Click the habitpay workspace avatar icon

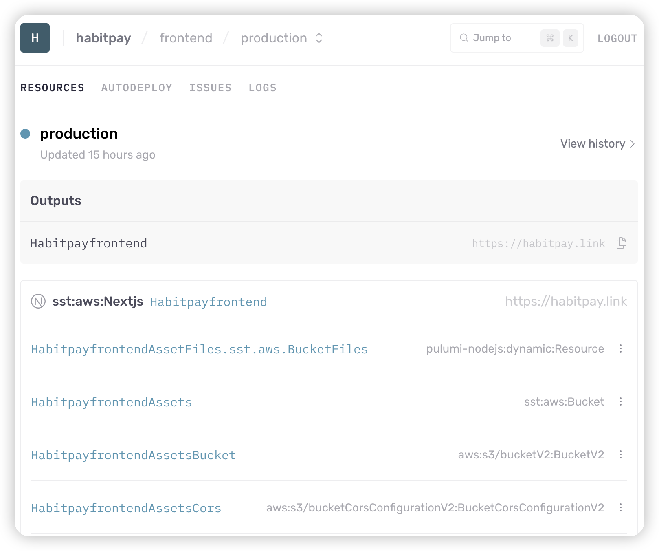coord(35,38)
